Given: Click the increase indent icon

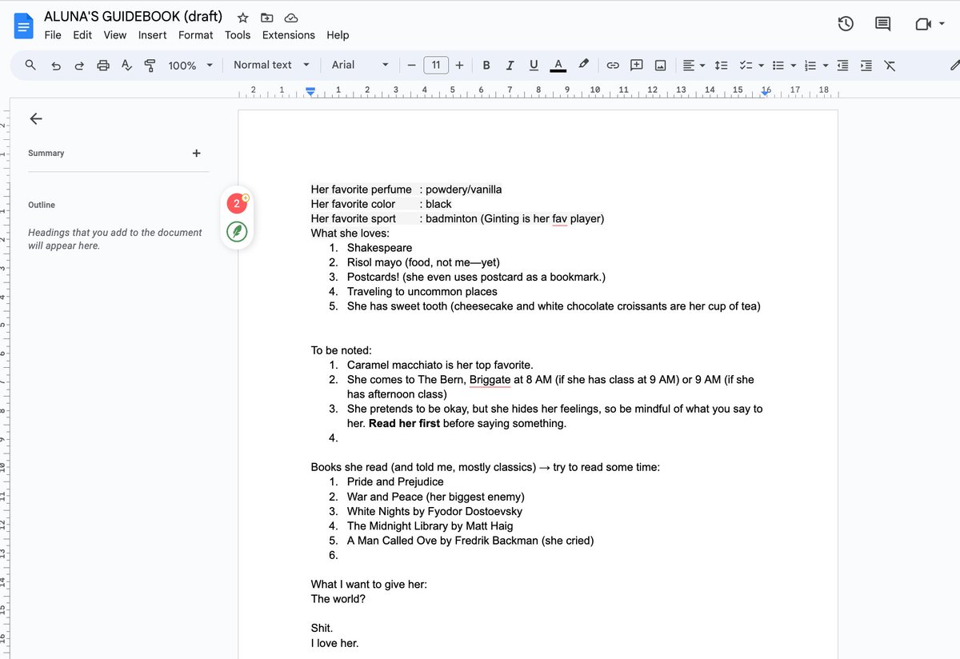Looking at the screenshot, I should [866, 66].
